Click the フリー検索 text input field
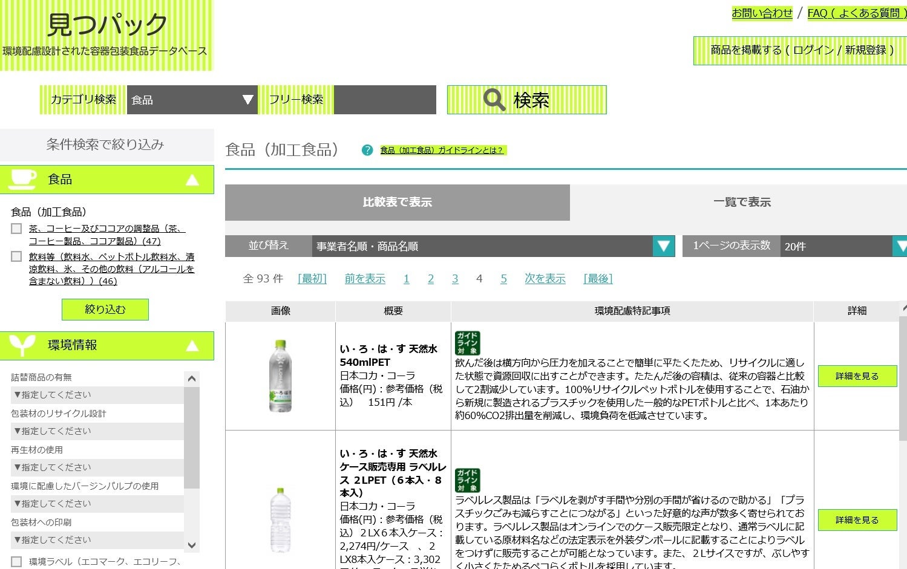 click(x=385, y=100)
